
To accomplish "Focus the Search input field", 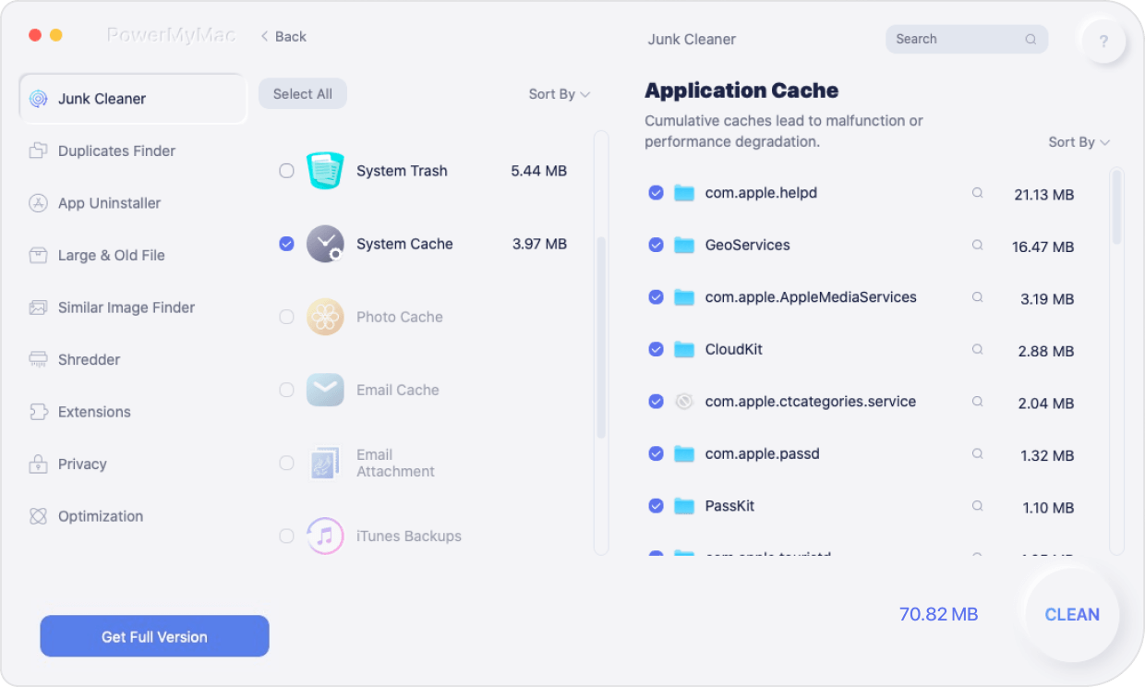I will pos(967,39).
